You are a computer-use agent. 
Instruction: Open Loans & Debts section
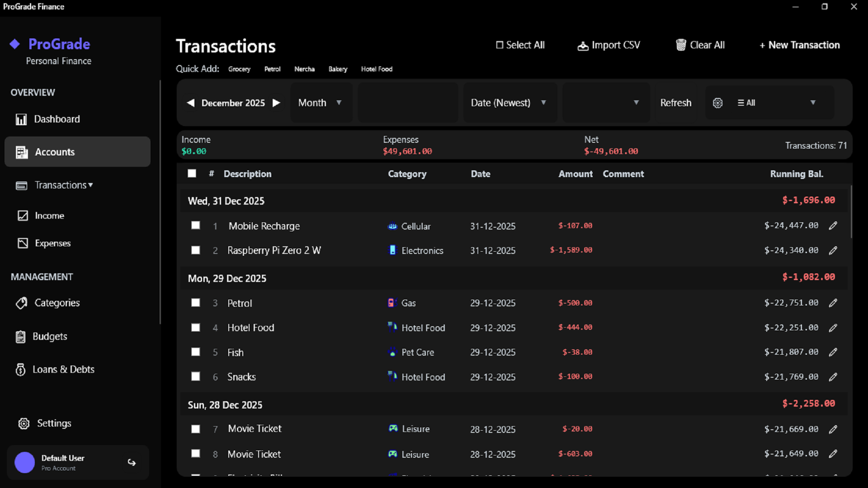pyautogui.click(x=63, y=370)
